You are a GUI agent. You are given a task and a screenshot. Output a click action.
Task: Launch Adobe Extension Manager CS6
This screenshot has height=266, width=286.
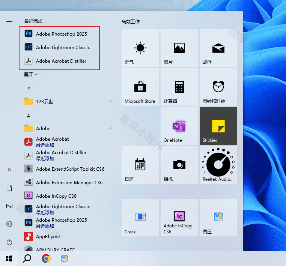(68, 182)
